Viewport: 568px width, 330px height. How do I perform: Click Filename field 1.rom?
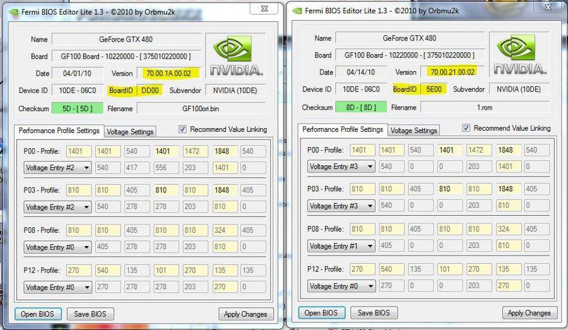click(x=485, y=107)
